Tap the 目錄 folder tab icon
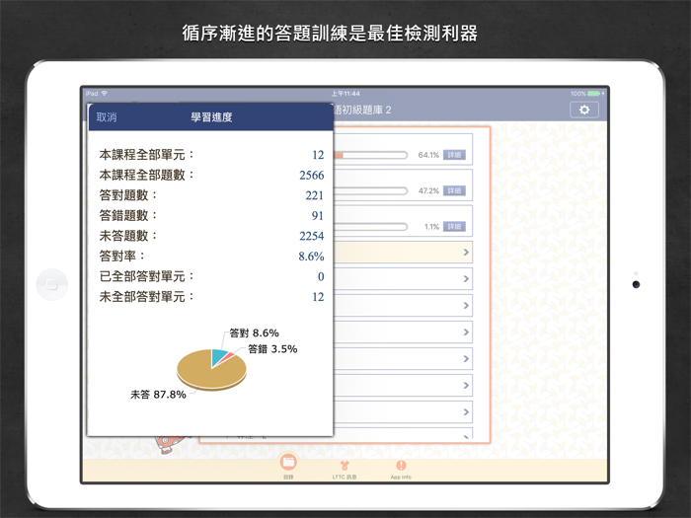Viewport: 691px width, 518px height. point(288,463)
